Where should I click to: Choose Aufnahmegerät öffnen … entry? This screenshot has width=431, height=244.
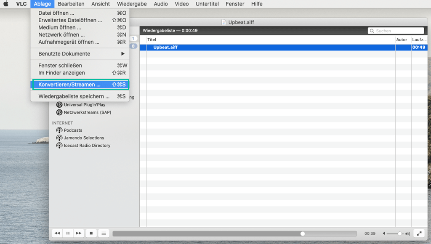pyautogui.click(x=80, y=42)
